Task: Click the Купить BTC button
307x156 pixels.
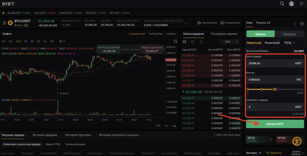Action: (275, 124)
